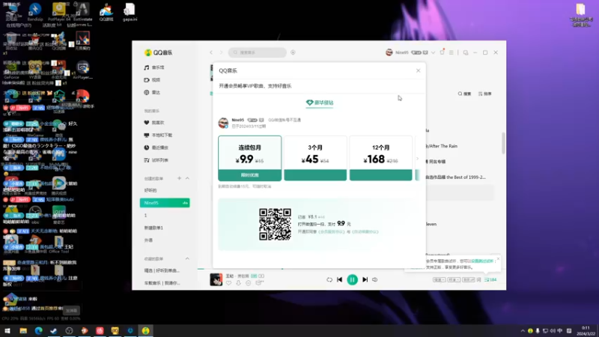Screen dimensions: 599x337
Task: Pause the current song
Action: [352, 279]
